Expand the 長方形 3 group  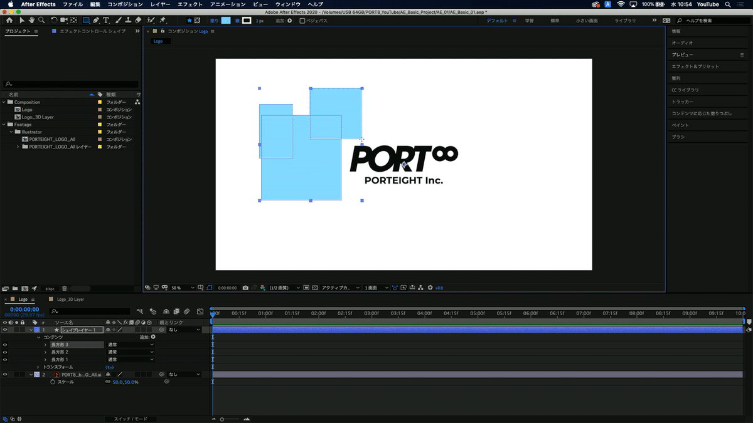(46, 345)
